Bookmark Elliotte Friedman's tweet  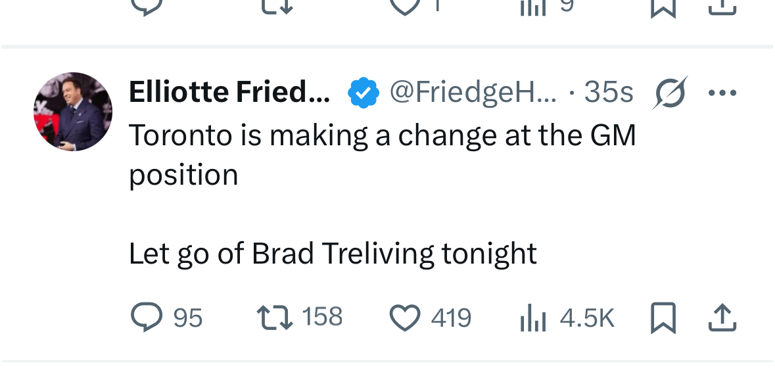pos(663,318)
